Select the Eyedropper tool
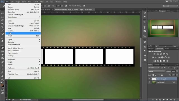 coord(3,31)
